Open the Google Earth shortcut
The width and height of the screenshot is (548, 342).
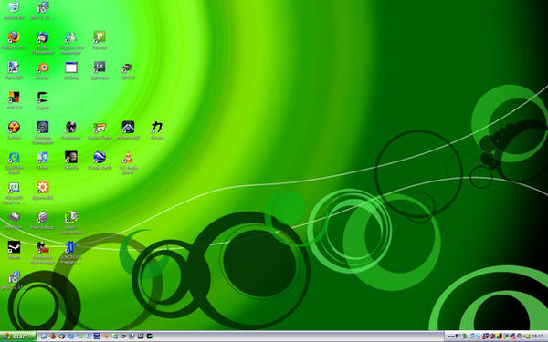pos(100,158)
